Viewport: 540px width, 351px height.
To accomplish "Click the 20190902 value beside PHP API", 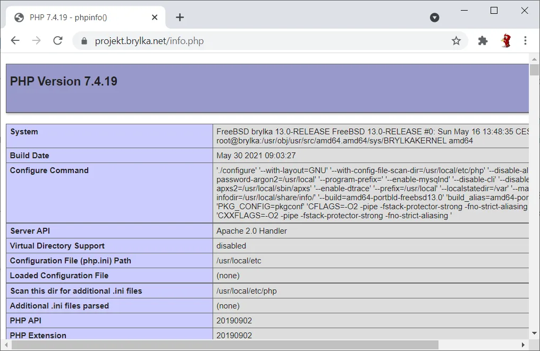I will 234,321.
